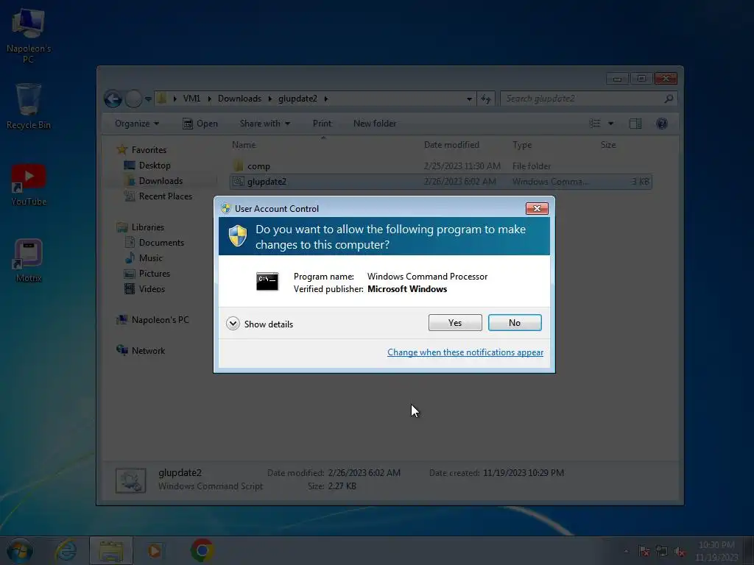Click Explorer refresh button
754x565 pixels.
(x=486, y=99)
